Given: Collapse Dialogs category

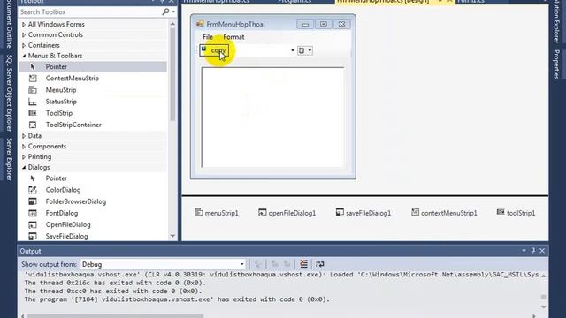Looking at the screenshot, I should point(24,167).
